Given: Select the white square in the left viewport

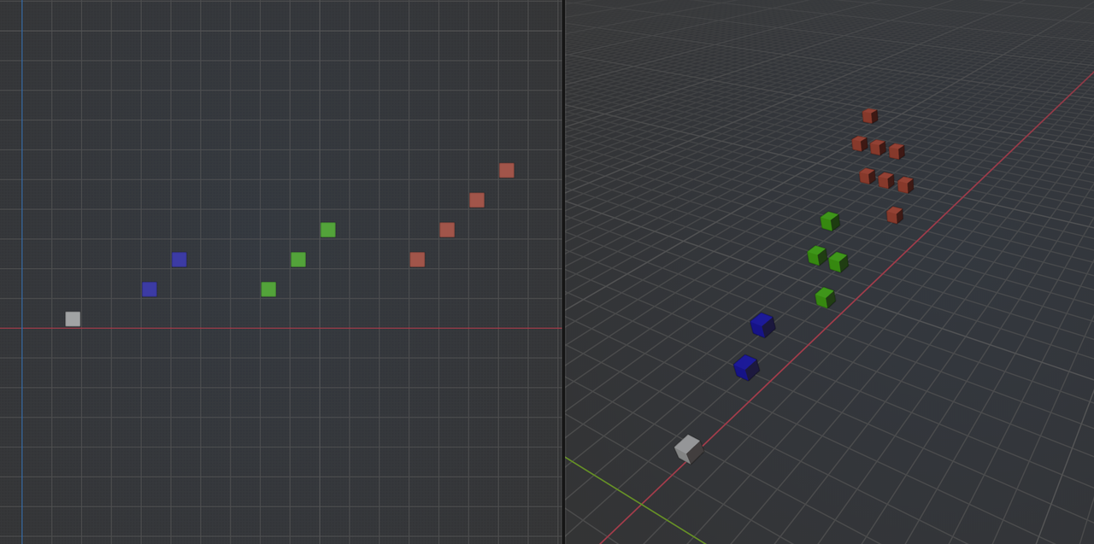Looking at the screenshot, I should 73,319.
